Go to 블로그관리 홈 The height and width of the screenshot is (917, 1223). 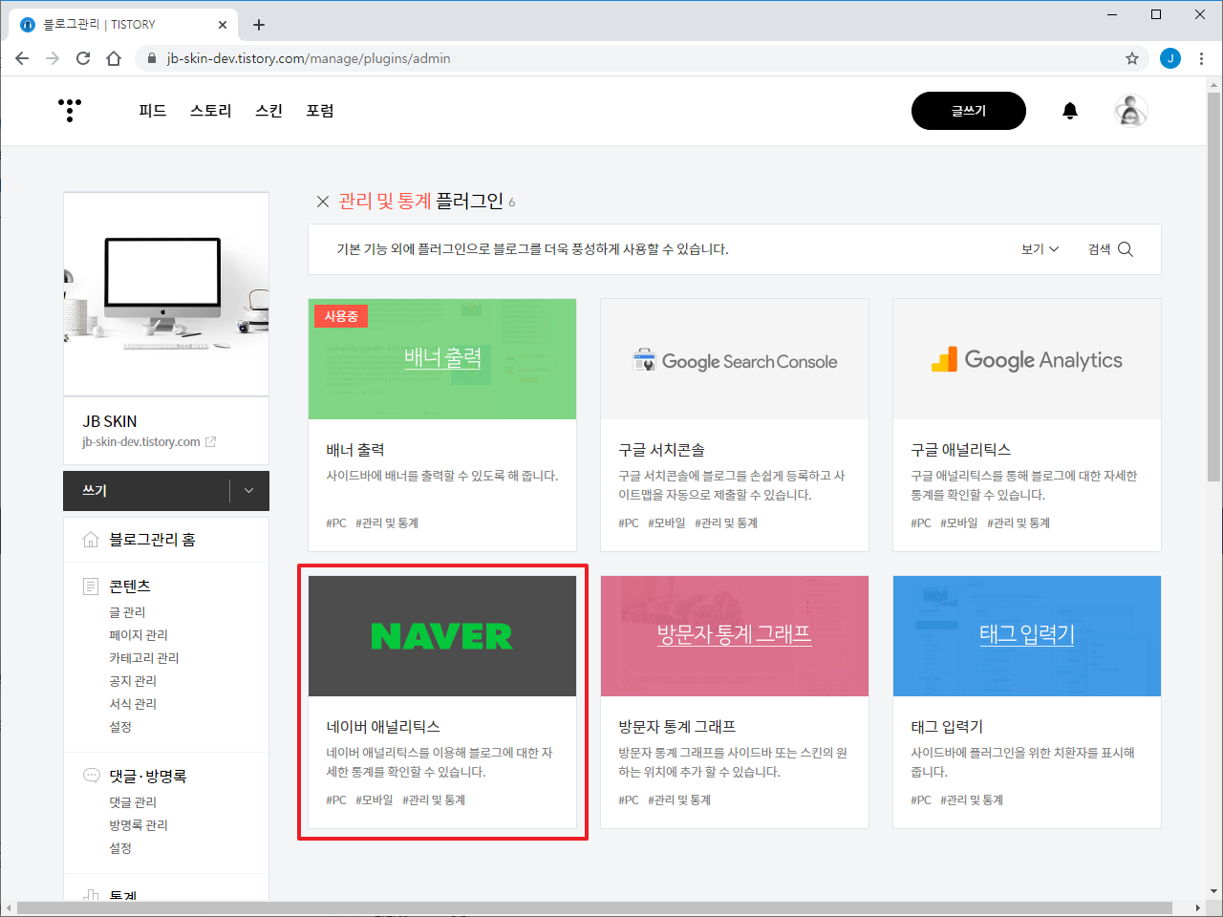(152, 540)
